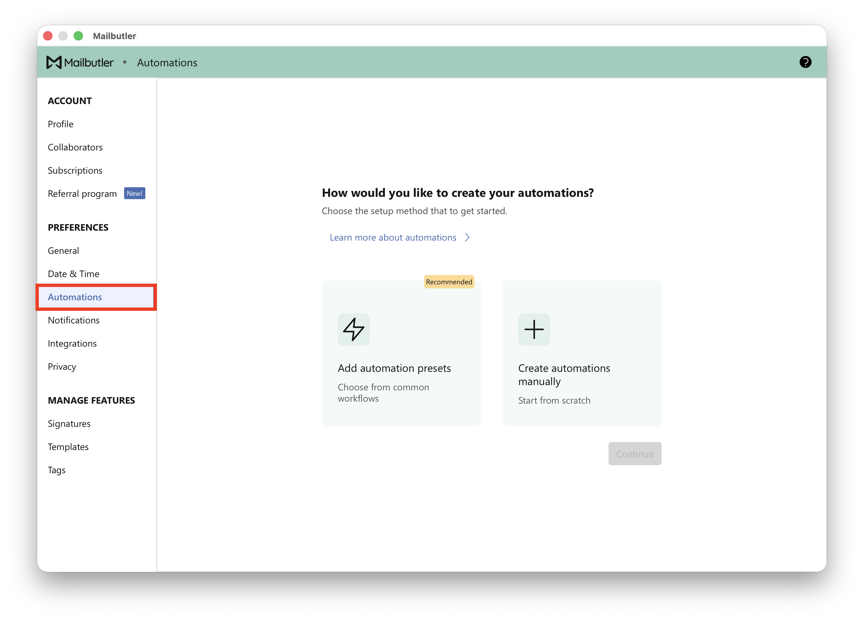Image resolution: width=864 pixels, height=621 pixels.
Task: Click the Recommended badge on presets card
Action: click(449, 282)
